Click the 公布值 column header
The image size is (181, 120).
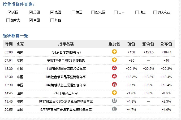pos(166,44)
